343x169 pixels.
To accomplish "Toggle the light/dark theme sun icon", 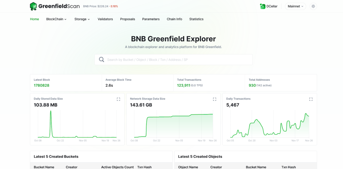I will [313, 6].
